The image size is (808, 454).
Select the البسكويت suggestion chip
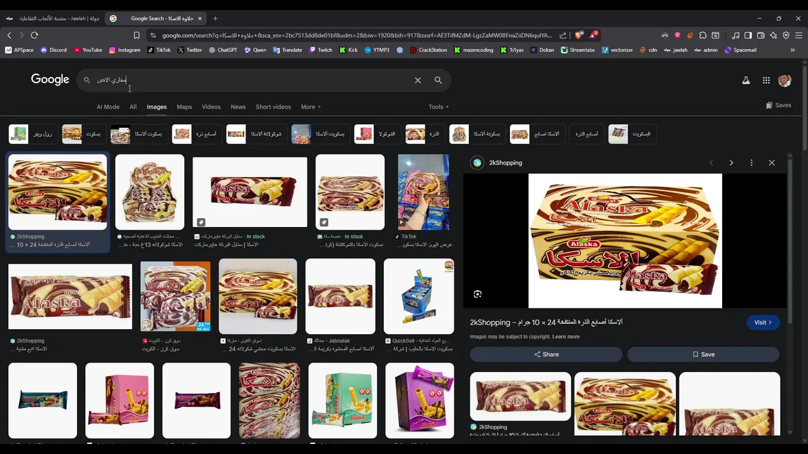pos(632,134)
